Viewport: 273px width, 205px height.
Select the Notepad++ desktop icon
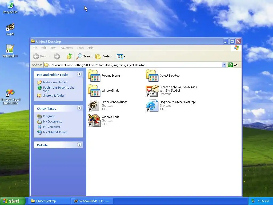(10, 49)
